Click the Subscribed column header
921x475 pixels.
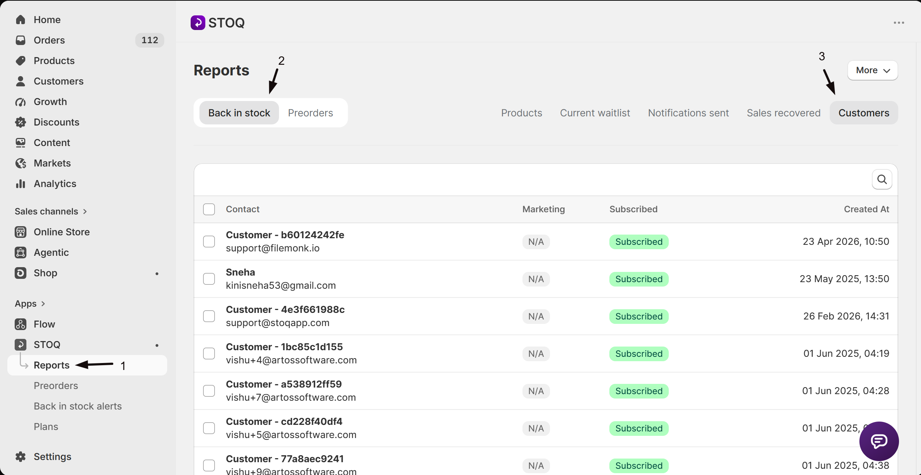(x=633, y=209)
